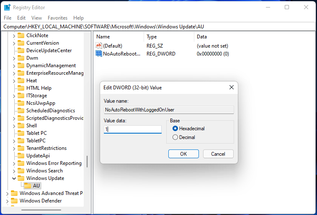Select the Windows Update tree key
The height and width of the screenshot is (215, 317).
coord(45,178)
